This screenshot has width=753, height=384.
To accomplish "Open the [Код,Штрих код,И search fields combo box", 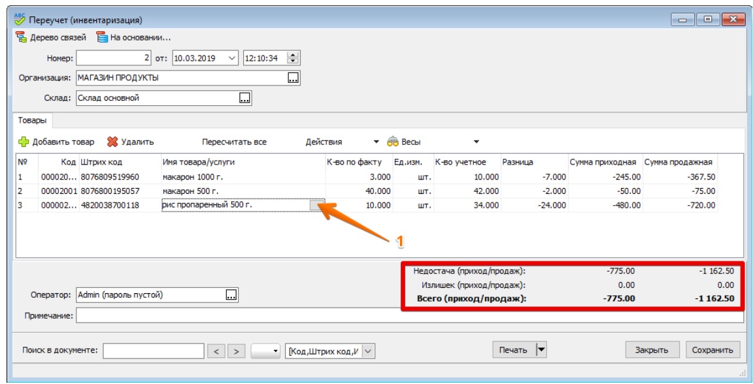I will tap(330, 351).
